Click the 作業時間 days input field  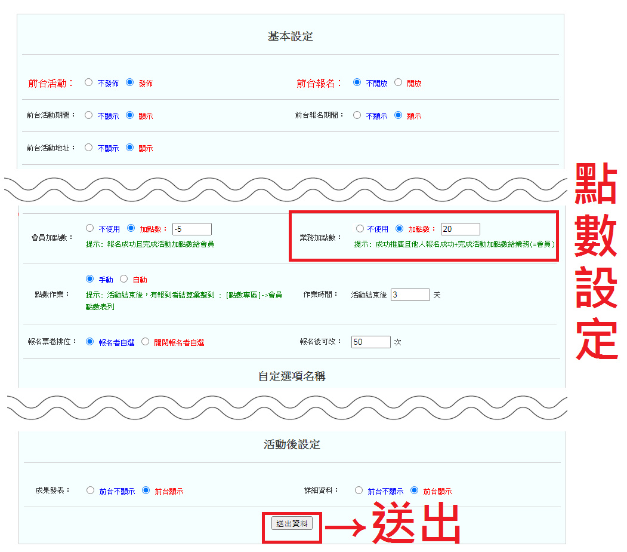[x=410, y=295]
